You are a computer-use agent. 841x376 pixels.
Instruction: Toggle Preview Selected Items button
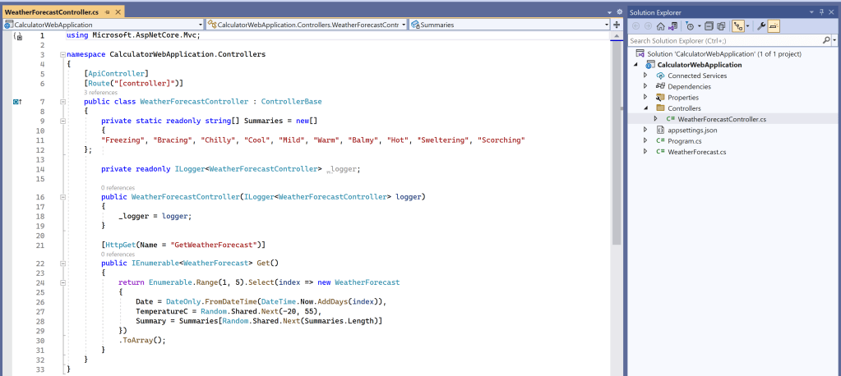(774, 25)
